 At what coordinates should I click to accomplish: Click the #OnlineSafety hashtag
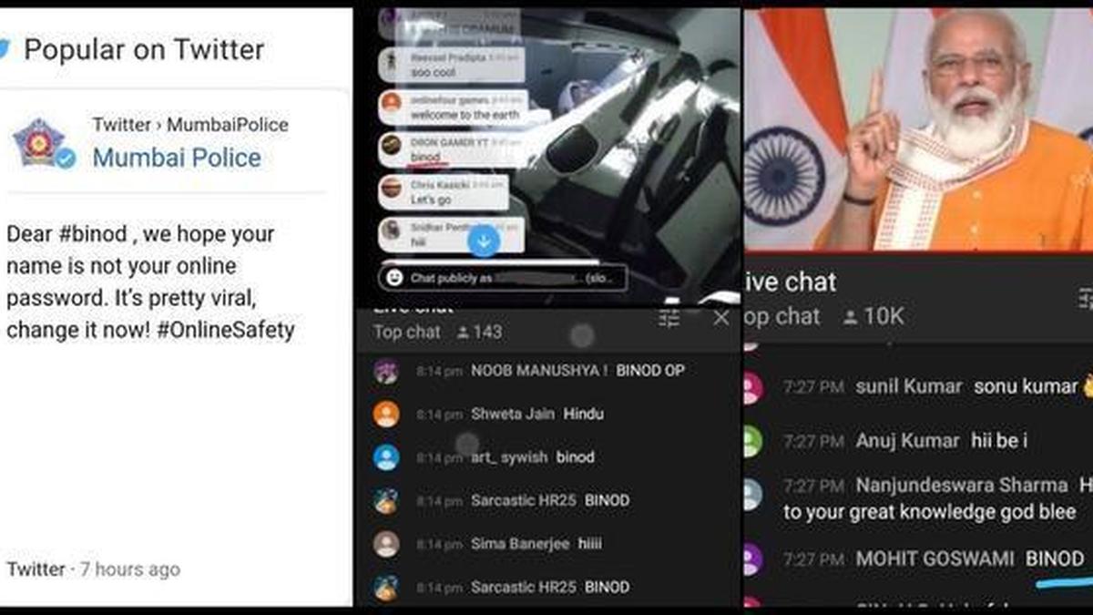pyautogui.click(x=226, y=329)
